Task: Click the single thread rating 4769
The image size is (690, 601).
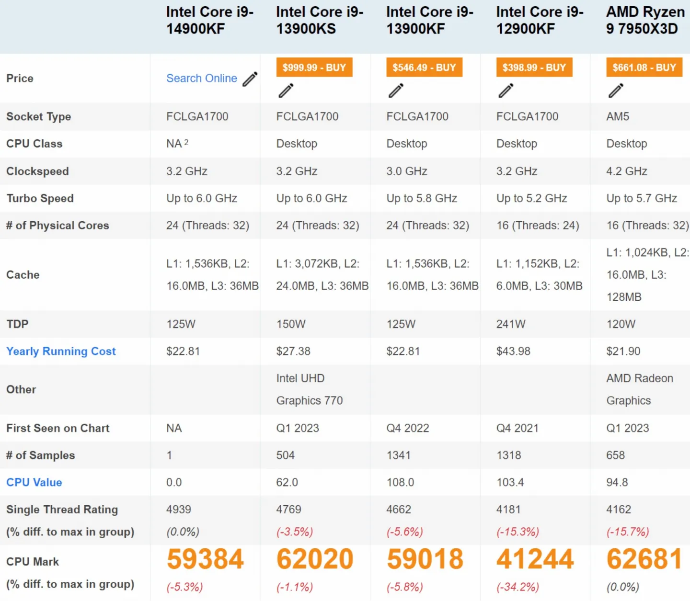Action: pyautogui.click(x=289, y=510)
